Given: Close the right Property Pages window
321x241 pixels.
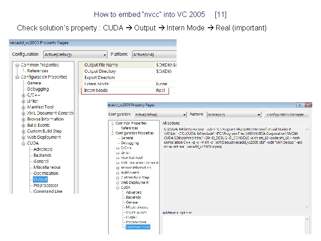Looking at the screenshot, I should pos(308,105).
